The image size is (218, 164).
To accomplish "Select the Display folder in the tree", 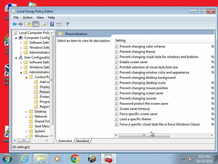I will coord(42,87).
